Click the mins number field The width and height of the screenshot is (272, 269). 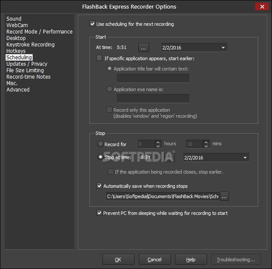coord(195,144)
